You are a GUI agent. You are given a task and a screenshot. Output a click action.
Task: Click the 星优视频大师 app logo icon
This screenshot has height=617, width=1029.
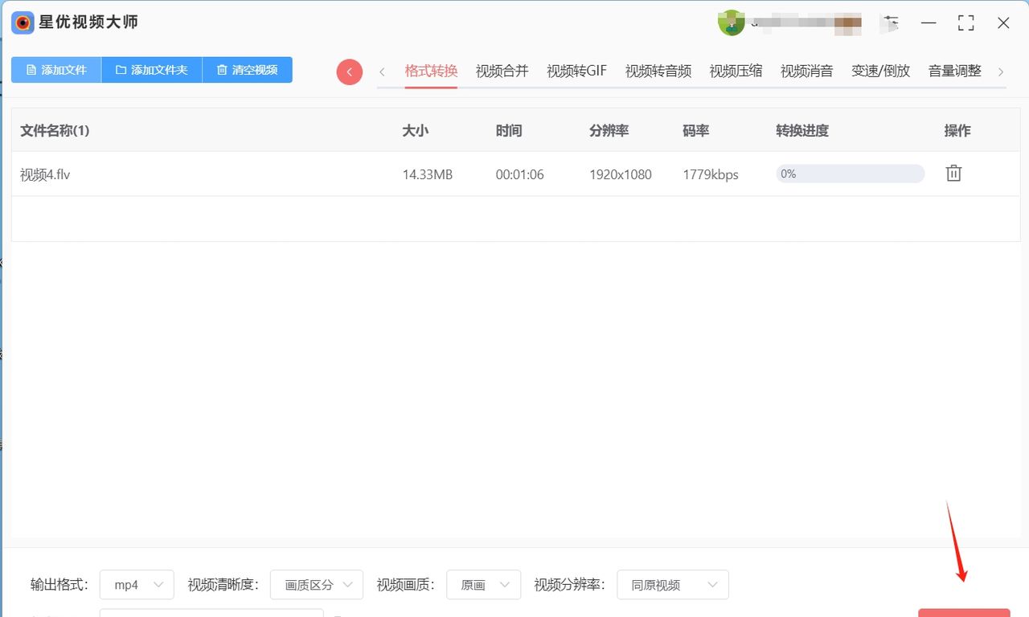coord(22,22)
